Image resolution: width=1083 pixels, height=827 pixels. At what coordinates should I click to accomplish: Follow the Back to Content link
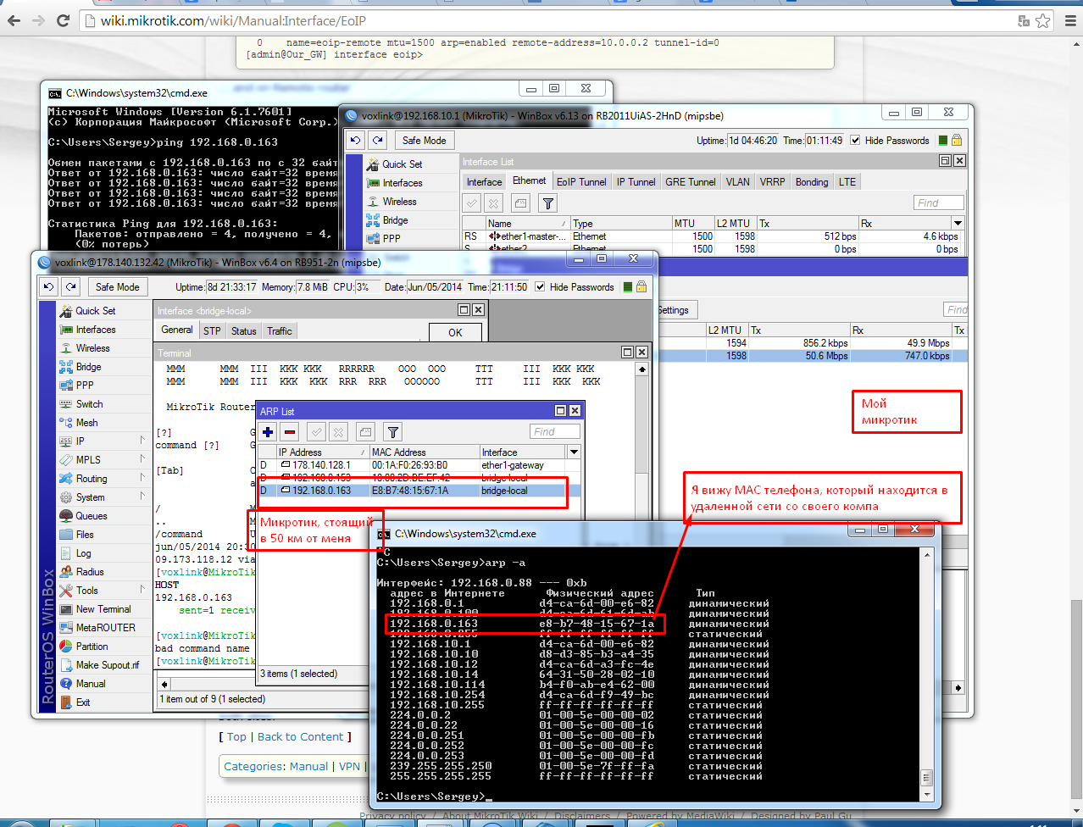(300, 737)
